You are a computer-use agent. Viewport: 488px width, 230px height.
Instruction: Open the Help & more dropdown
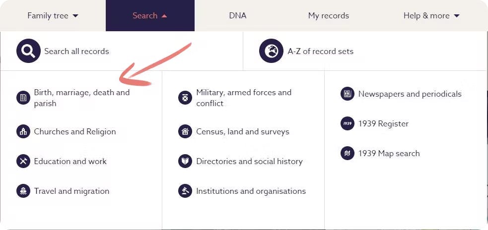[x=431, y=16]
